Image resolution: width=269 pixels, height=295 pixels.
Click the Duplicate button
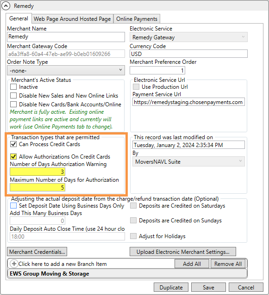(171, 287)
